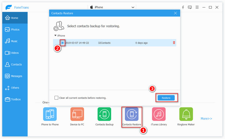Open the Toolbox section in sidebar
The width and height of the screenshot is (225, 139).
click(x=15, y=99)
